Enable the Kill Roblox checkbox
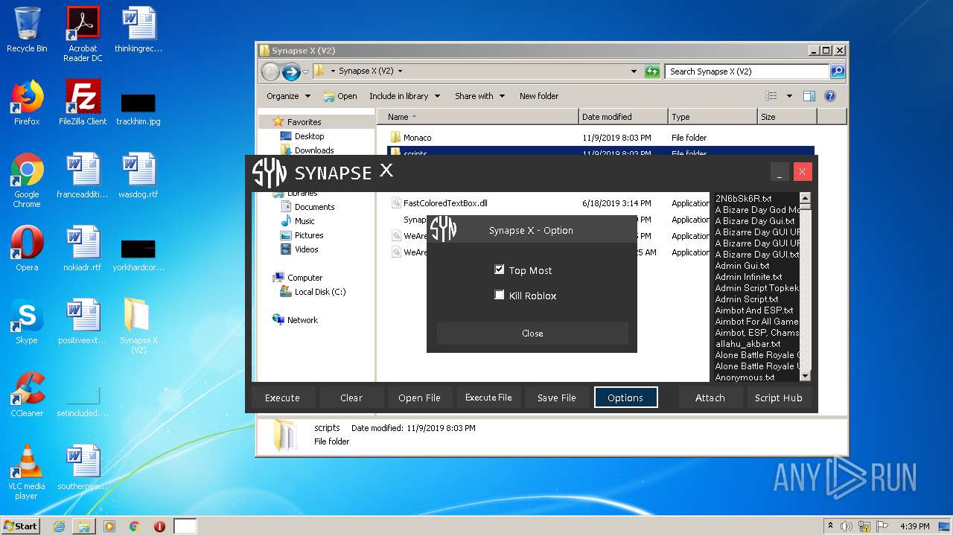 pyautogui.click(x=500, y=295)
